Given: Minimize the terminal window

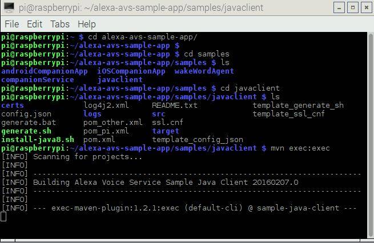Looking at the screenshot, I should point(339,8).
